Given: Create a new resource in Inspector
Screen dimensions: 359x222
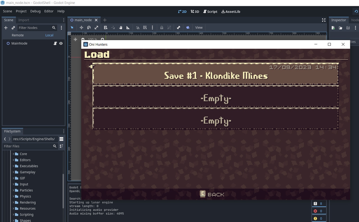Looking at the screenshot, I should coord(333,28).
